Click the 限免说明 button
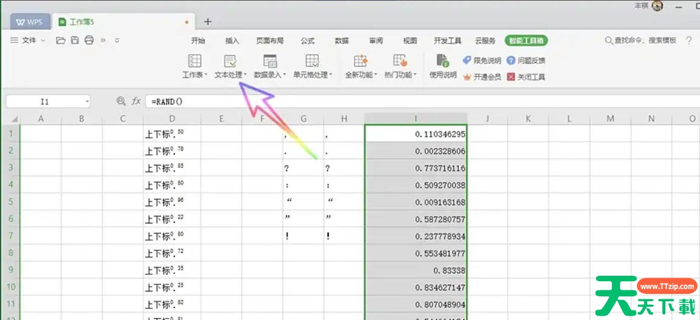Image resolution: width=700 pixels, height=320 pixels. point(482,61)
